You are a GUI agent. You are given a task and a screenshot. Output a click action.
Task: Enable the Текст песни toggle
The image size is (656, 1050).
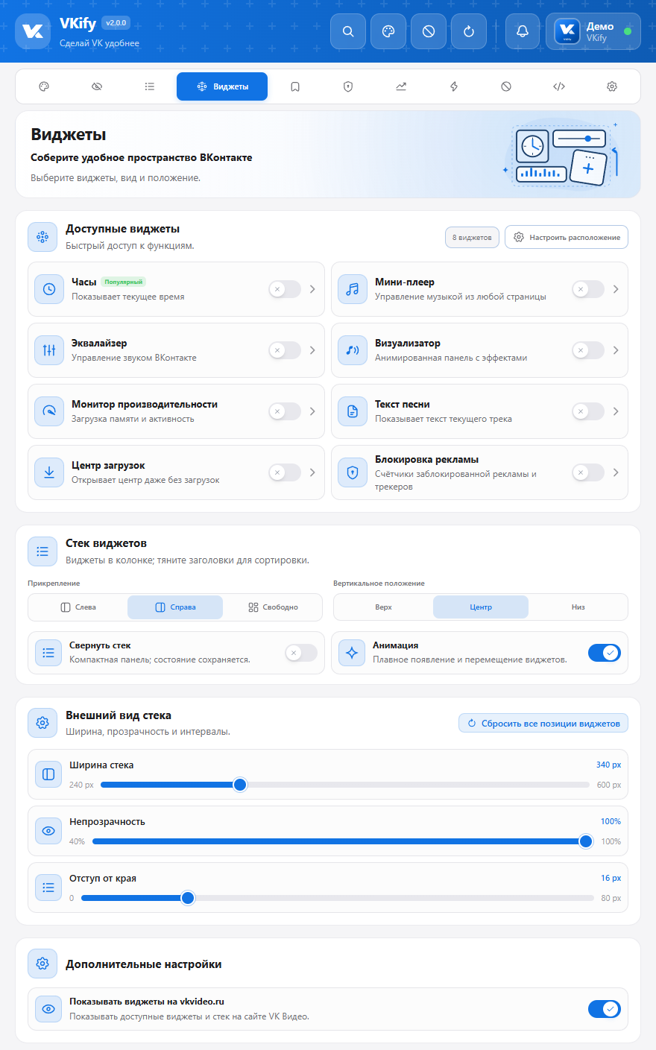(588, 411)
